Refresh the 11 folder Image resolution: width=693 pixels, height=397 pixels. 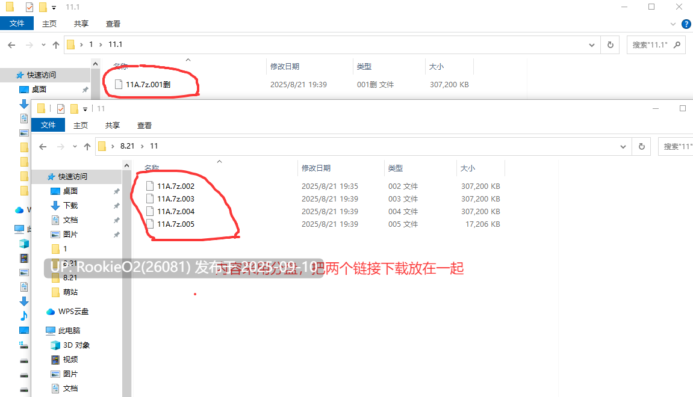pyautogui.click(x=642, y=147)
